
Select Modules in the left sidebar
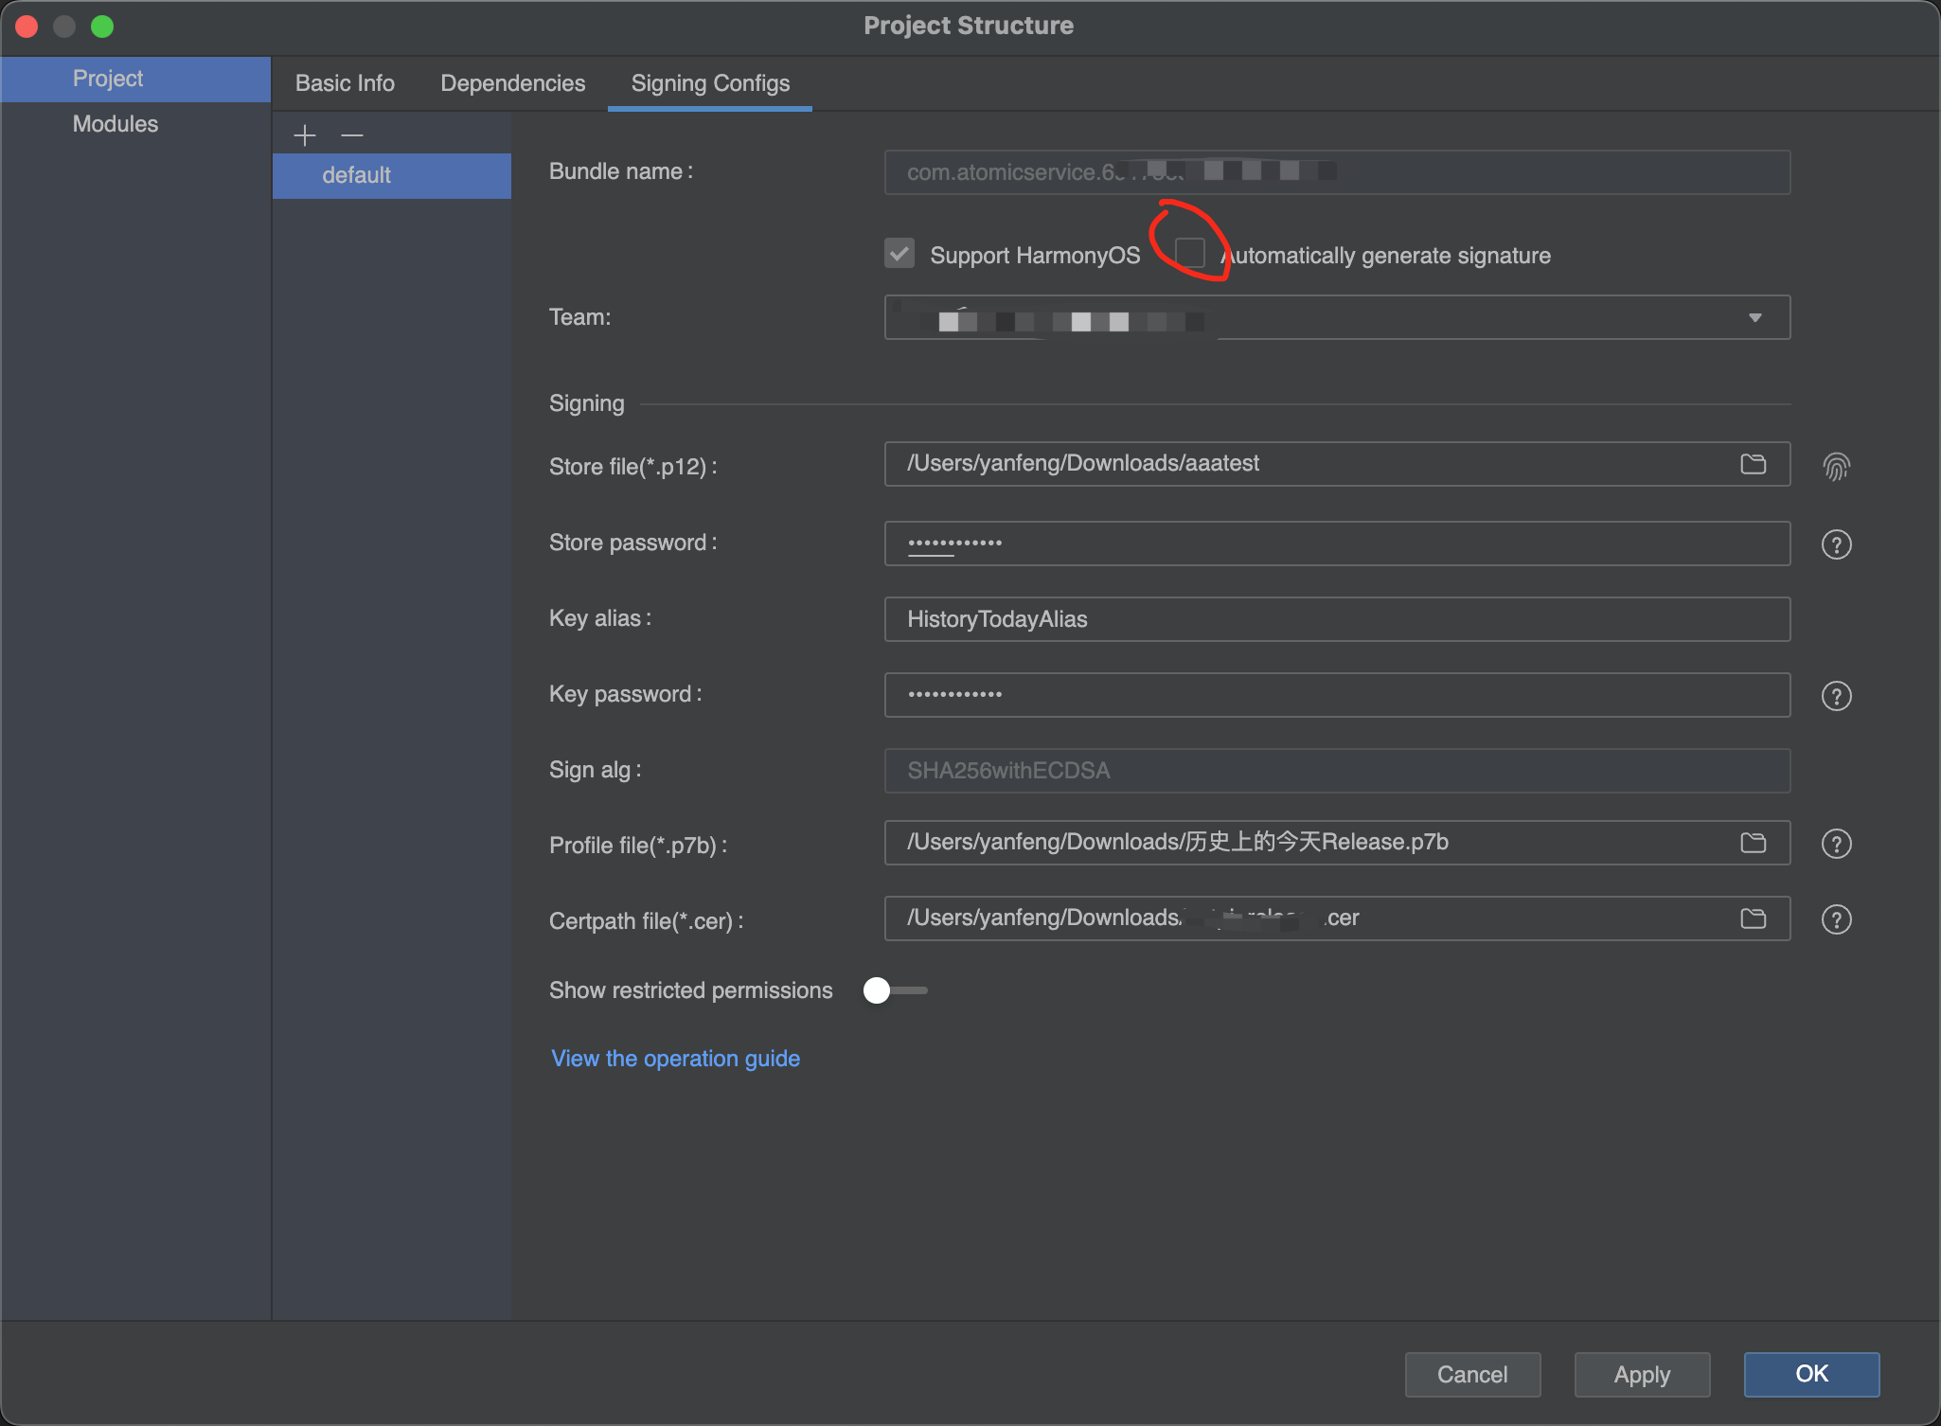[116, 124]
